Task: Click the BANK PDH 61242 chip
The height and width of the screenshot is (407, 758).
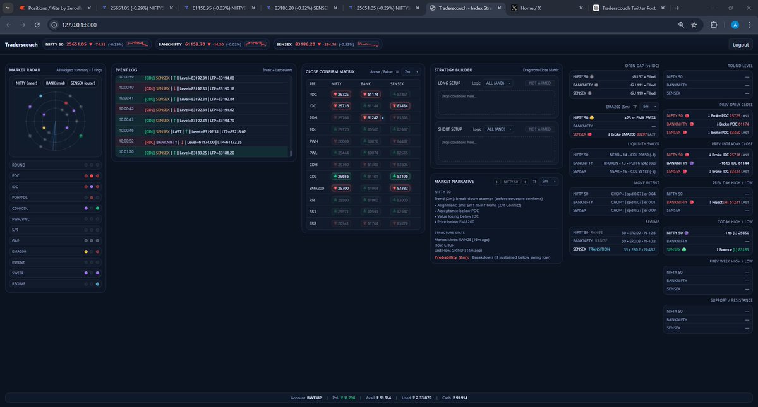Action: click(371, 117)
